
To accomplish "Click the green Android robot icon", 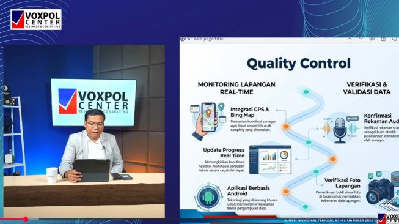I will pyautogui.click(x=208, y=196).
